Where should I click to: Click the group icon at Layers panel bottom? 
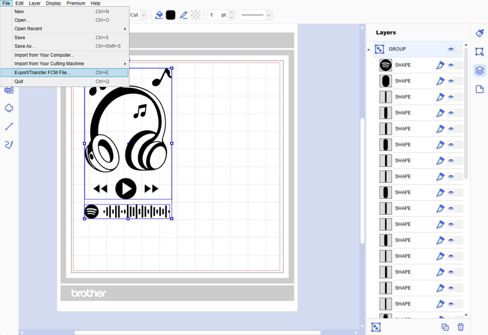click(x=376, y=327)
